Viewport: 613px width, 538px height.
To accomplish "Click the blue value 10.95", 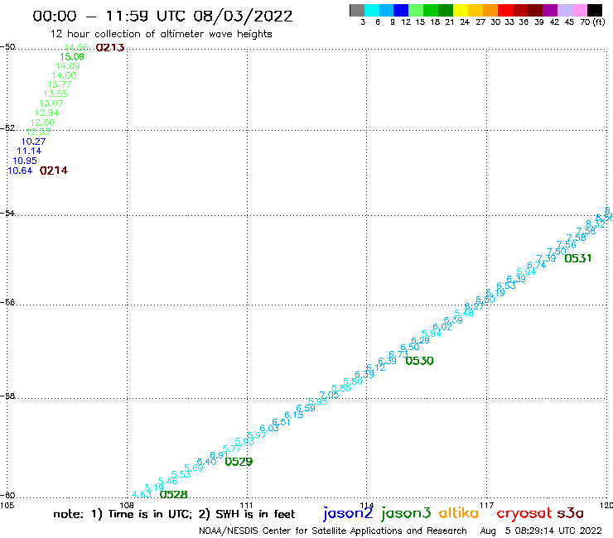I will point(25,161).
